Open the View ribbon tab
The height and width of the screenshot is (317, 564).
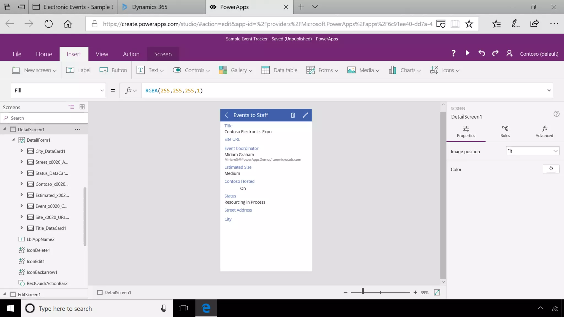click(102, 54)
